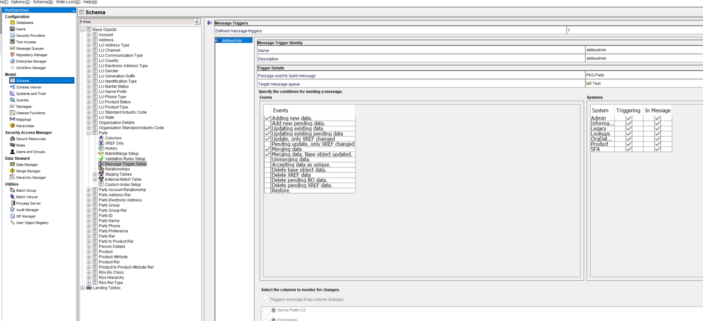Uncheck 'Merging data' event checkbox

(x=267, y=150)
